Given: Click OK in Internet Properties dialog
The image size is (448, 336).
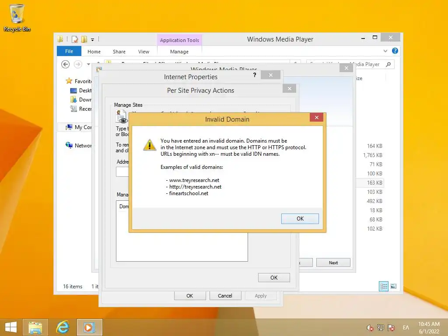Looking at the screenshot, I should tap(190, 296).
